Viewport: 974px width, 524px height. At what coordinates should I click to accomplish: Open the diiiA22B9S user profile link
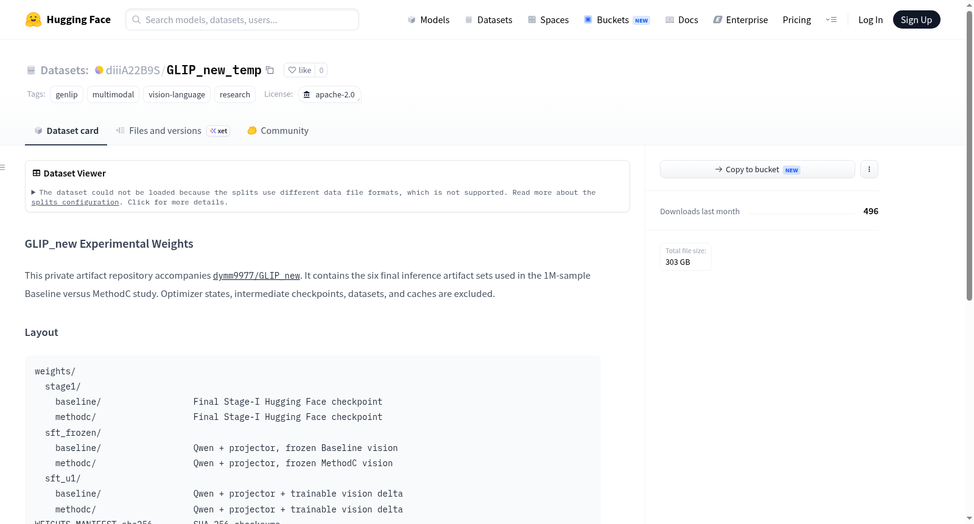click(133, 70)
